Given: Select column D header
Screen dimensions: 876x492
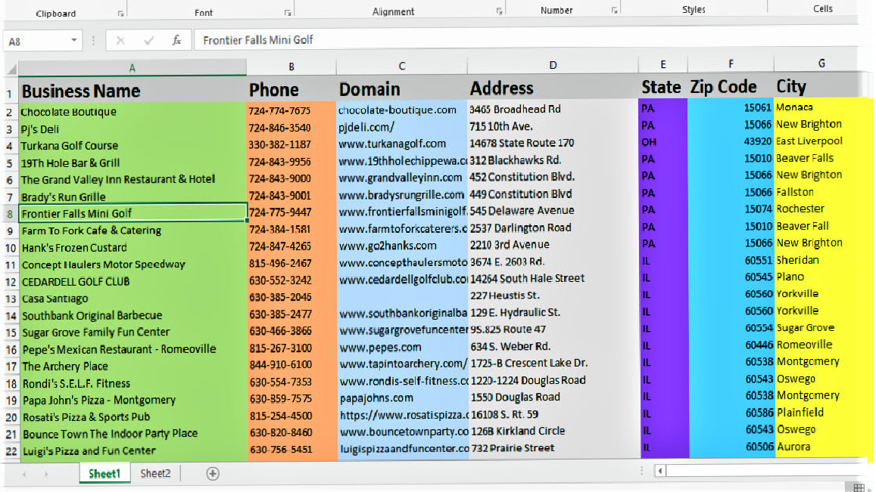Looking at the screenshot, I should pyautogui.click(x=553, y=66).
